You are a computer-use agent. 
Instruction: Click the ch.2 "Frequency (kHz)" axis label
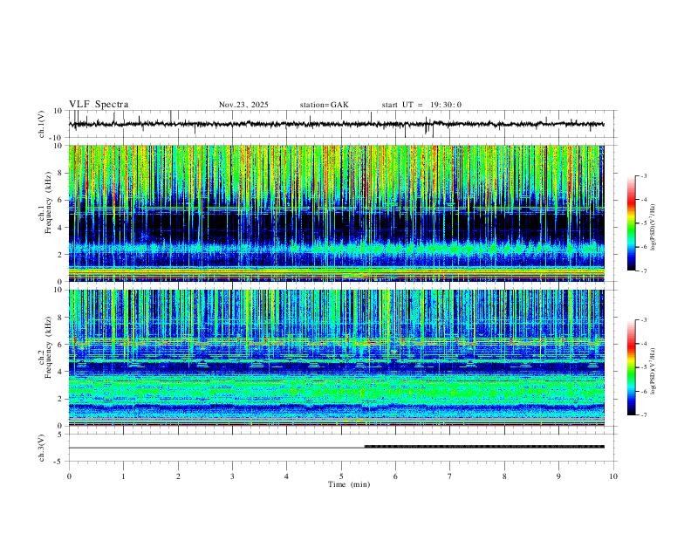pyautogui.click(x=49, y=347)
